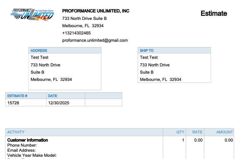
Task: Select the ADDRESS section header
Action: (x=39, y=51)
